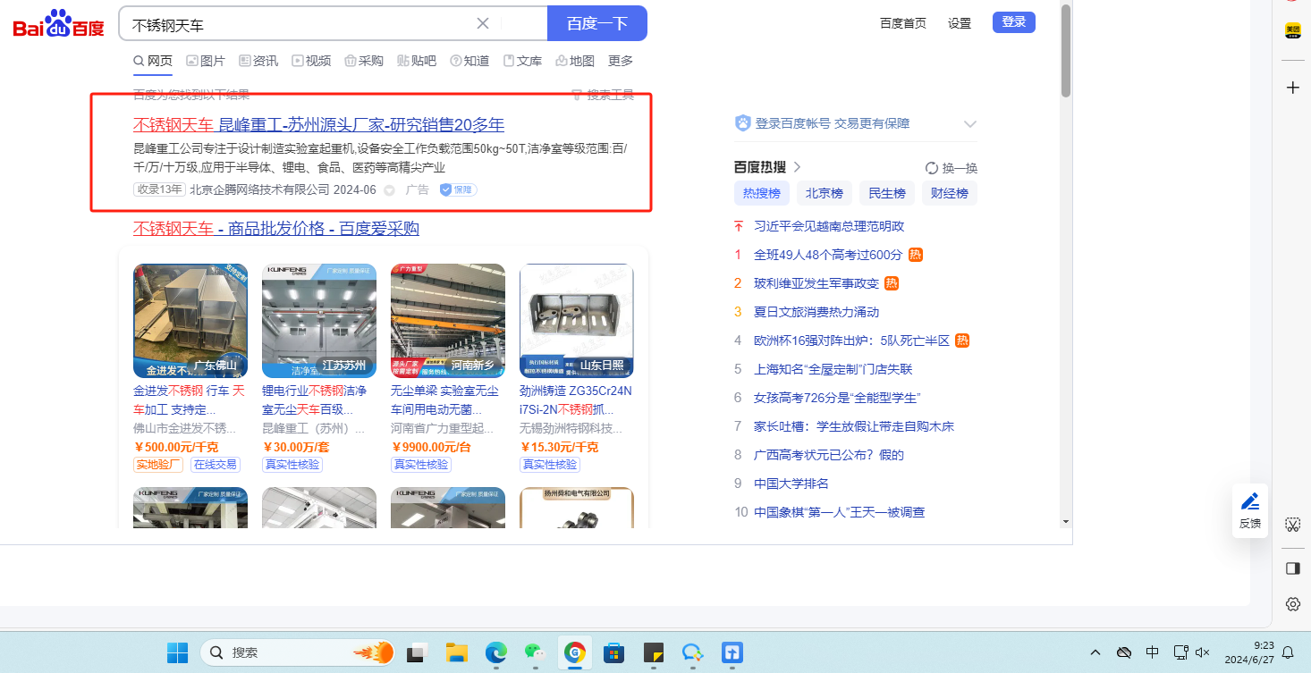
Task: Refresh hot searches with the 换一换 icon
Action: [x=931, y=168]
